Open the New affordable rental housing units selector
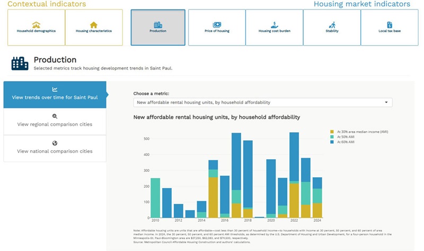424x251 pixels. (262, 102)
